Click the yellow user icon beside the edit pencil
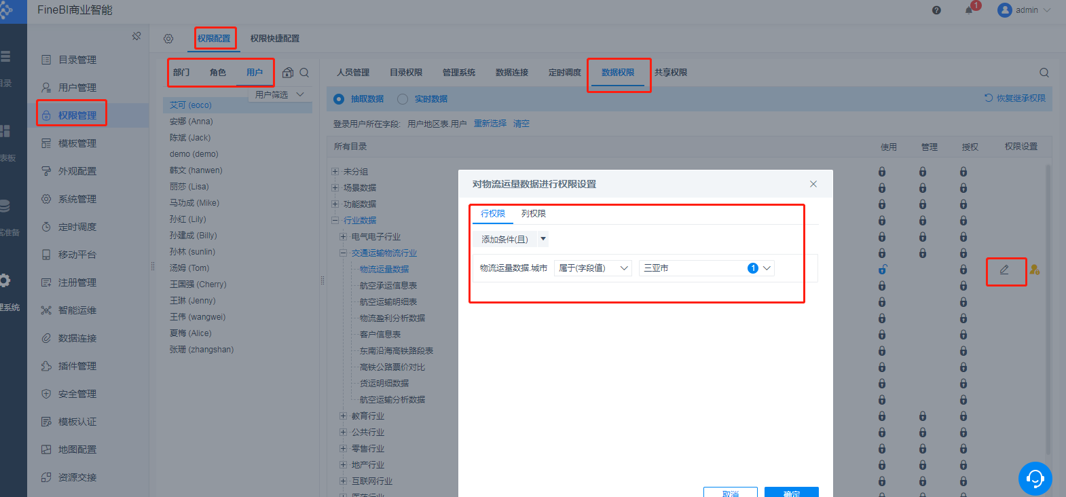Viewport: 1066px width, 497px height. coord(1034,270)
